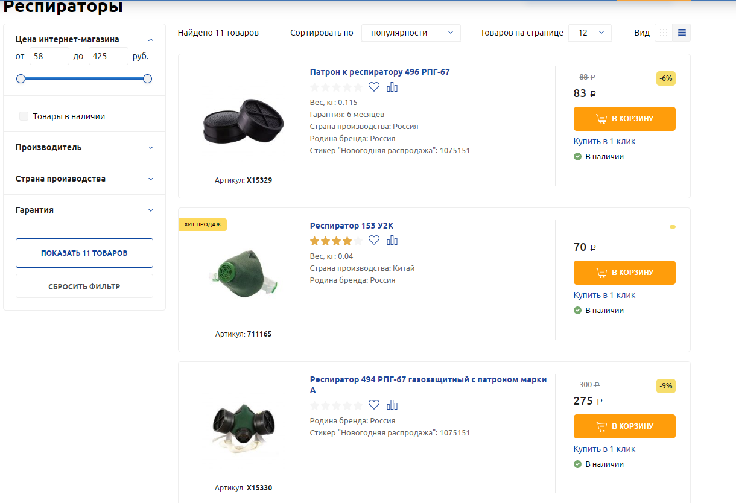Click compare icon for Респиратор 494 РПГ-67
Image resolution: width=736 pixels, height=503 pixels.
pyautogui.click(x=392, y=405)
